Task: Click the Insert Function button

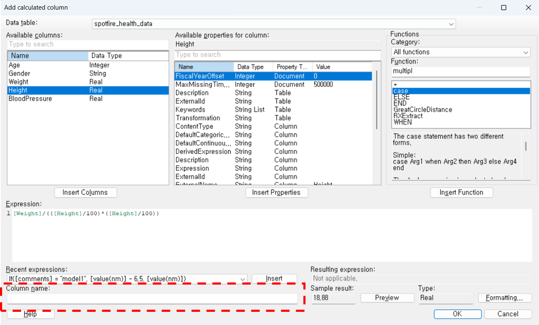Action: tap(461, 192)
